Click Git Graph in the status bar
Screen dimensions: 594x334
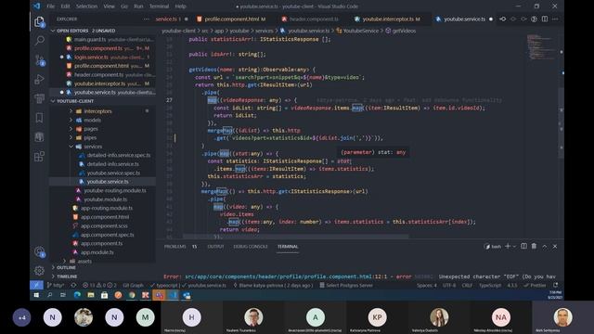(x=133, y=285)
